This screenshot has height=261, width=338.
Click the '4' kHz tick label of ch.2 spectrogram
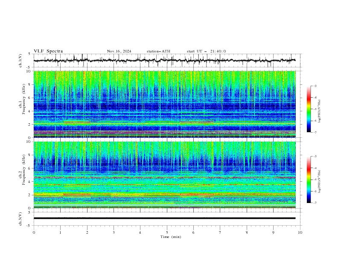(30, 182)
